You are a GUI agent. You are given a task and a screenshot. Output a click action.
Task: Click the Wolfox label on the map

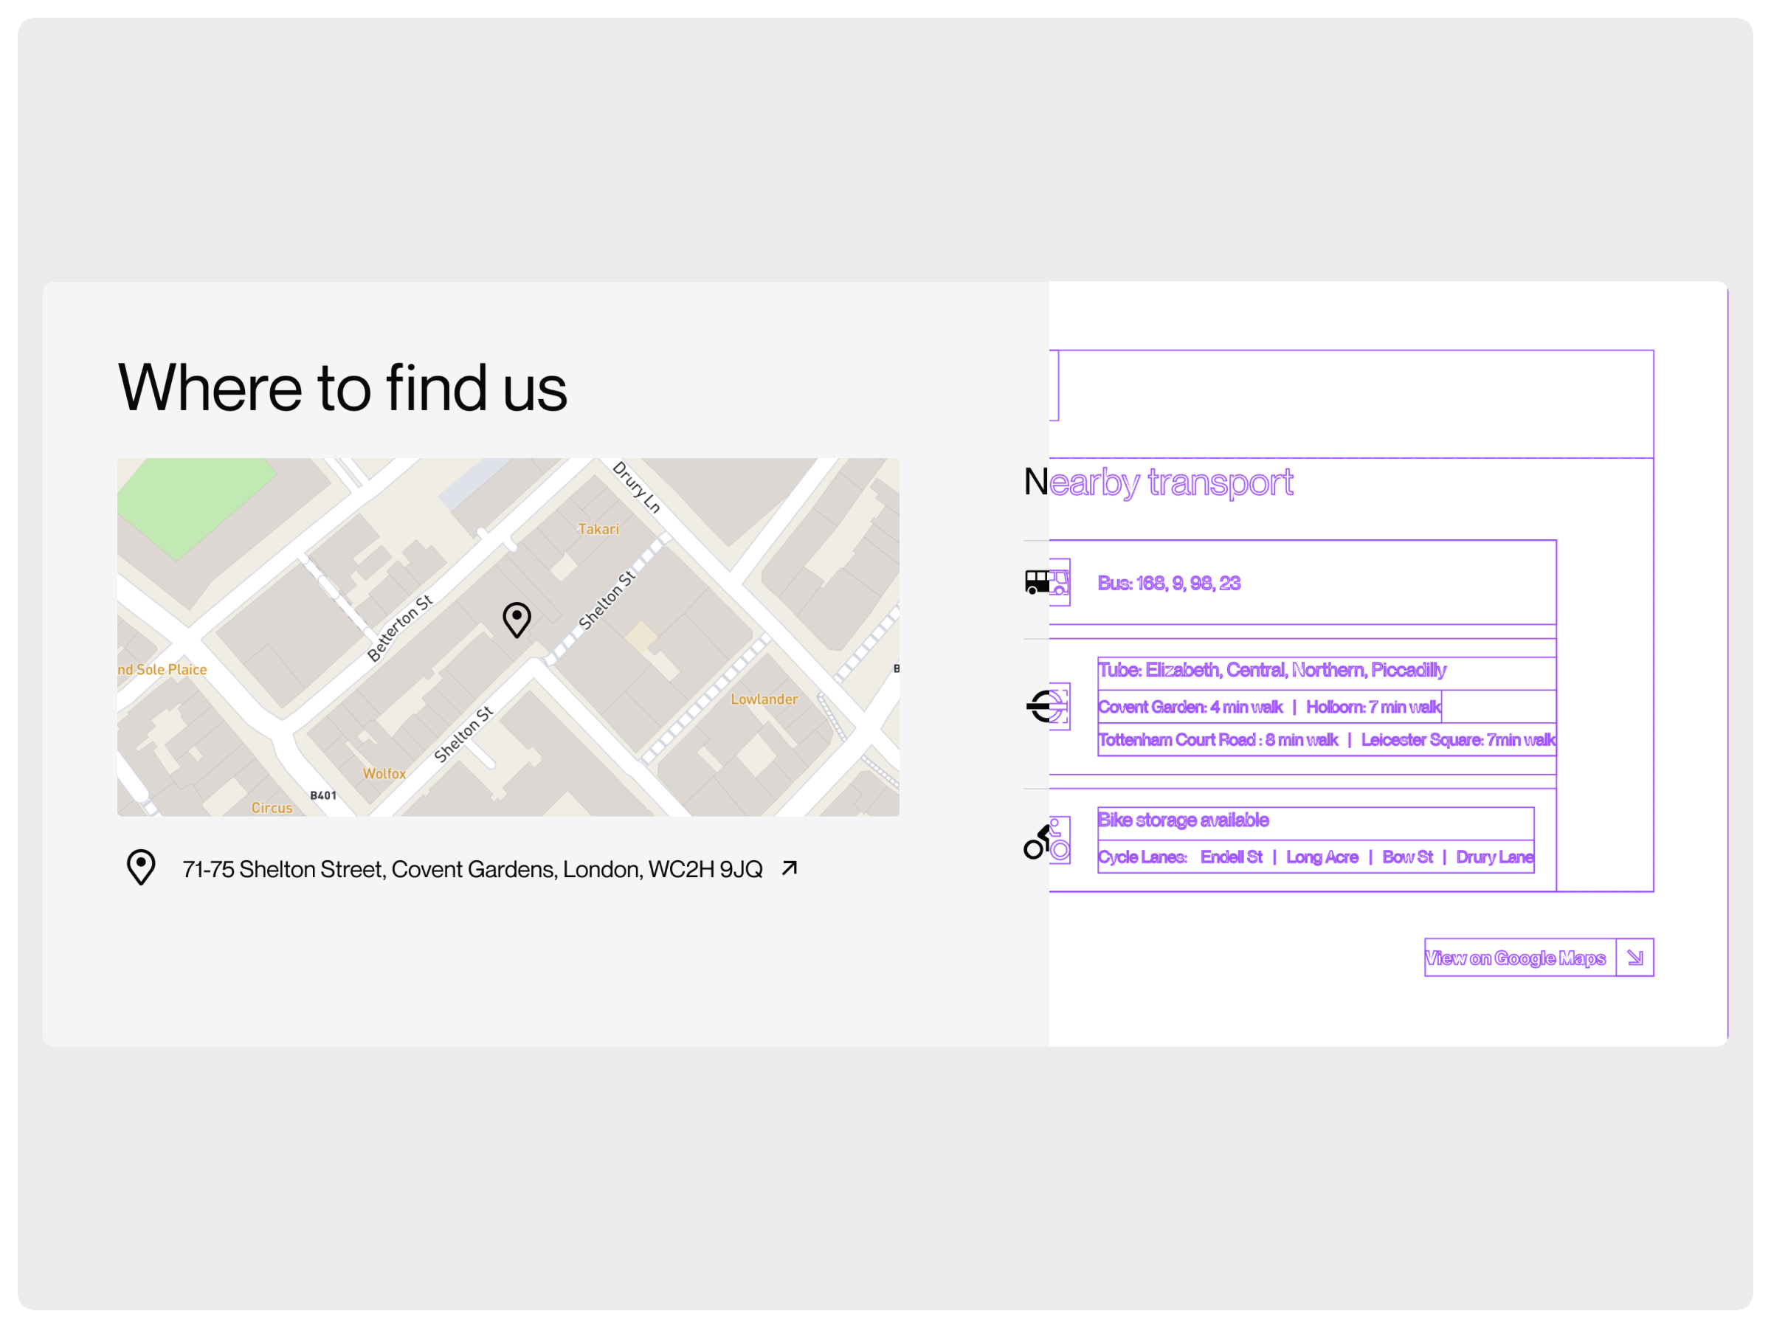pos(384,773)
